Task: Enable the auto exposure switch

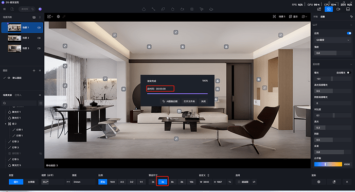Action: (349, 73)
